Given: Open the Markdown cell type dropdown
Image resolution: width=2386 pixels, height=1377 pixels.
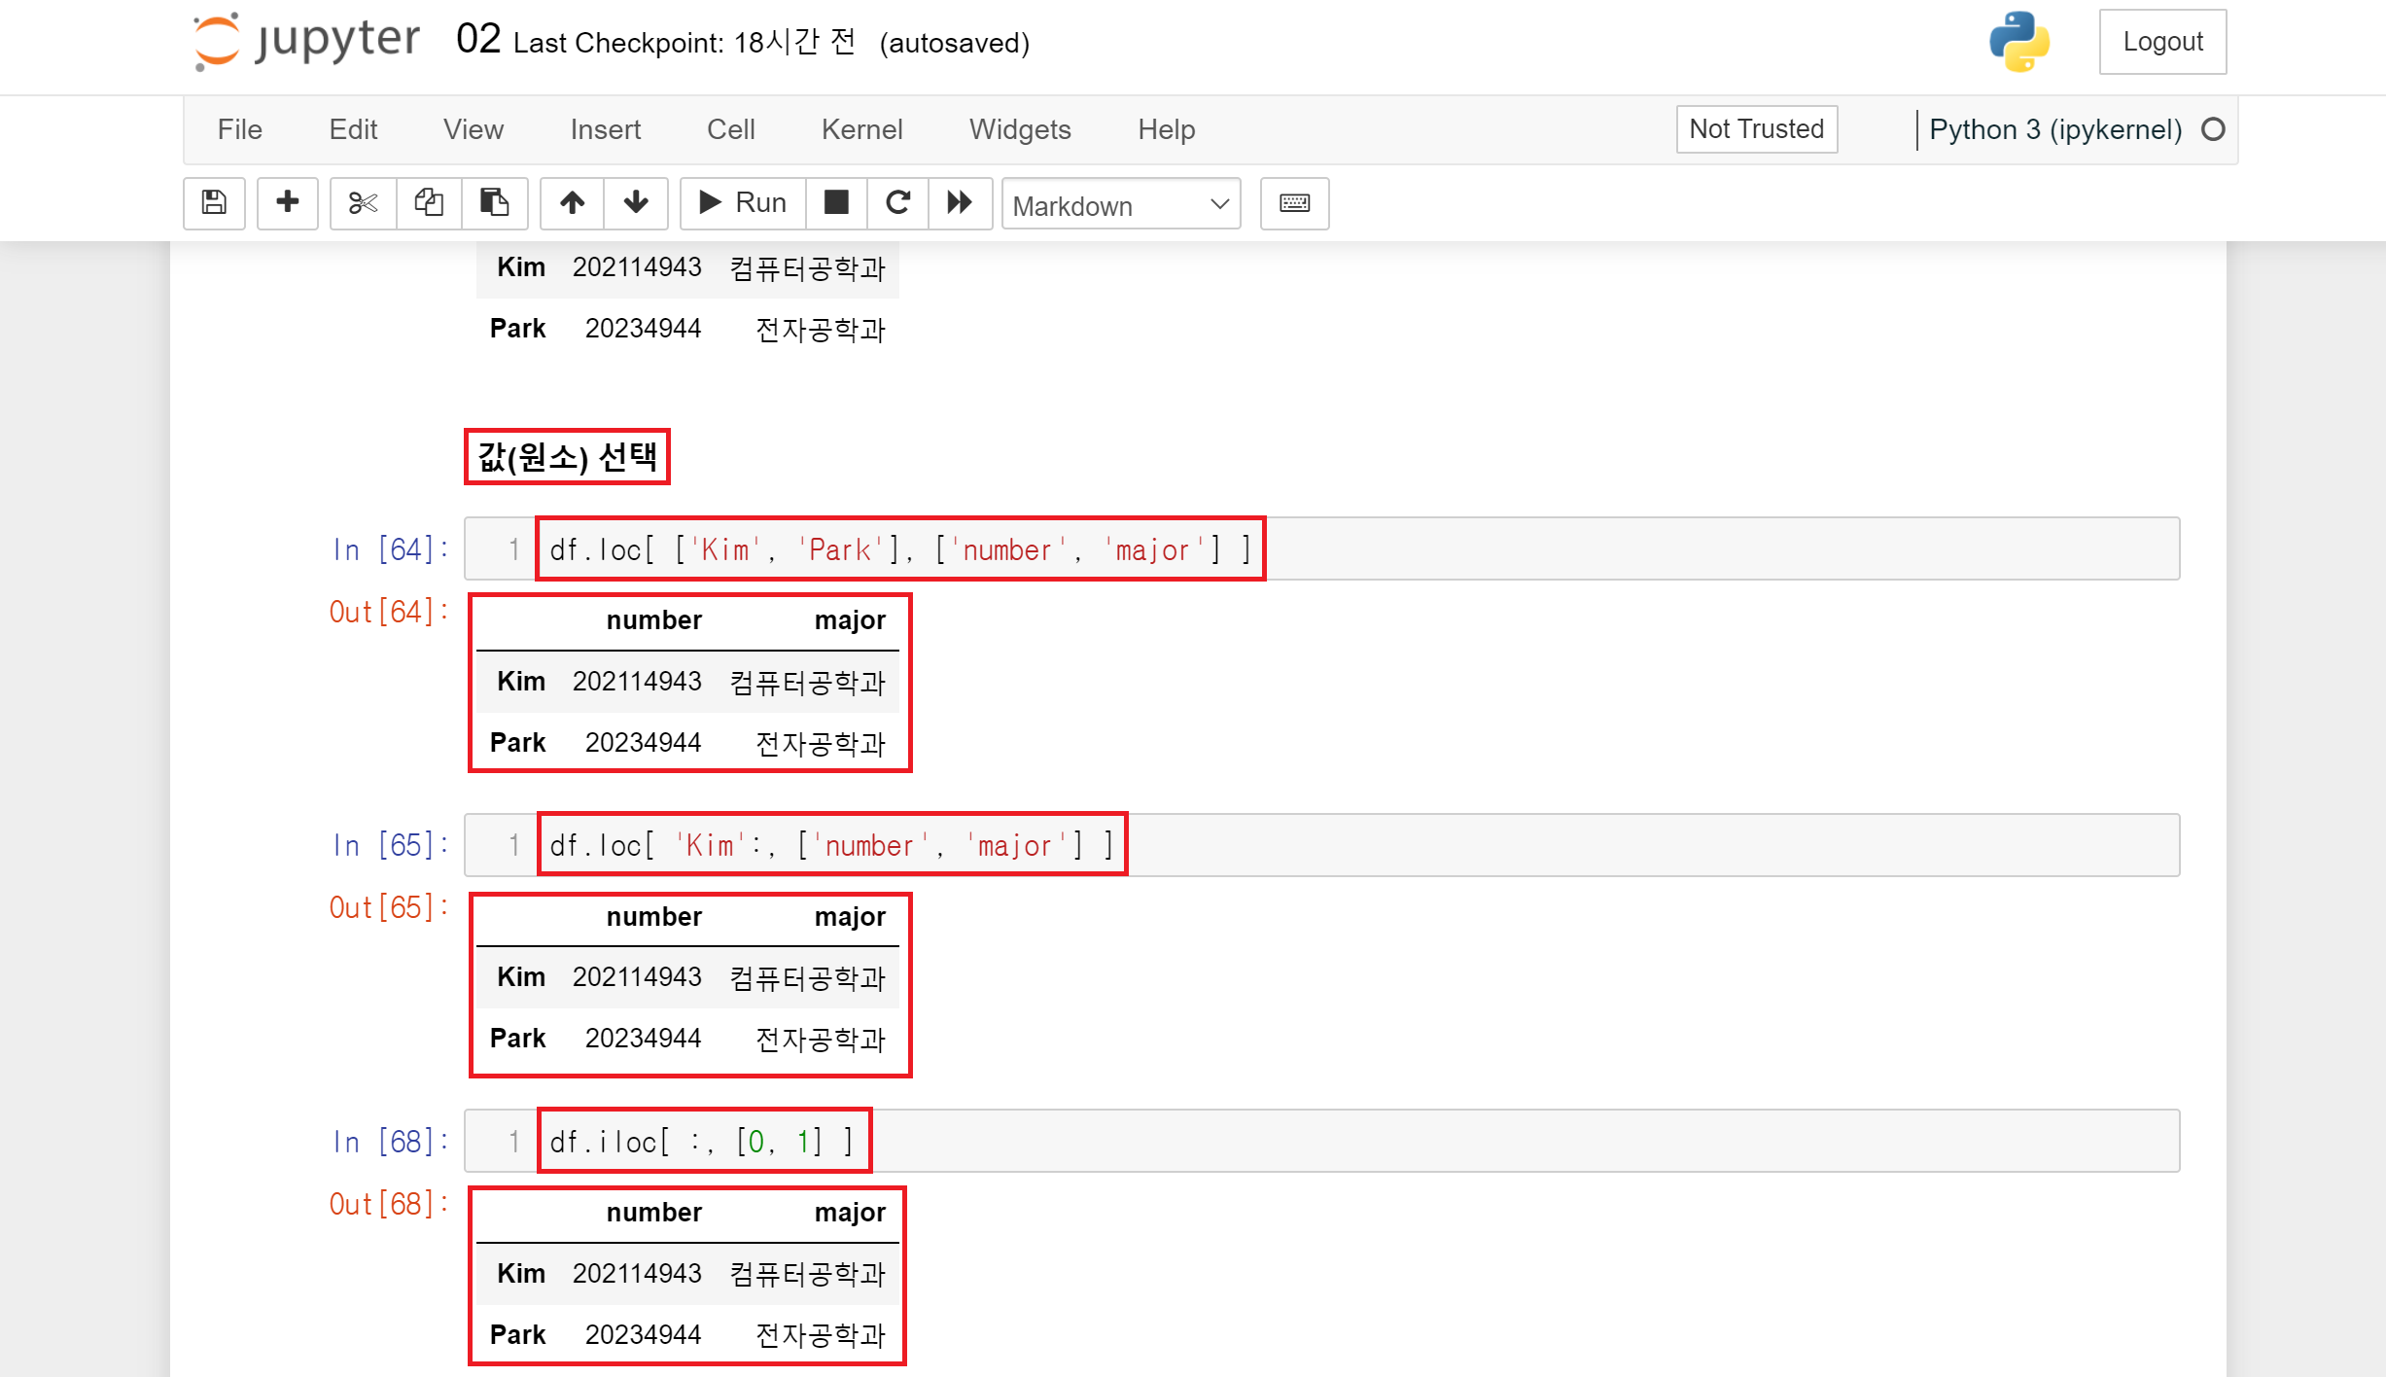Looking at the screenshot, I should point(1120,204).
